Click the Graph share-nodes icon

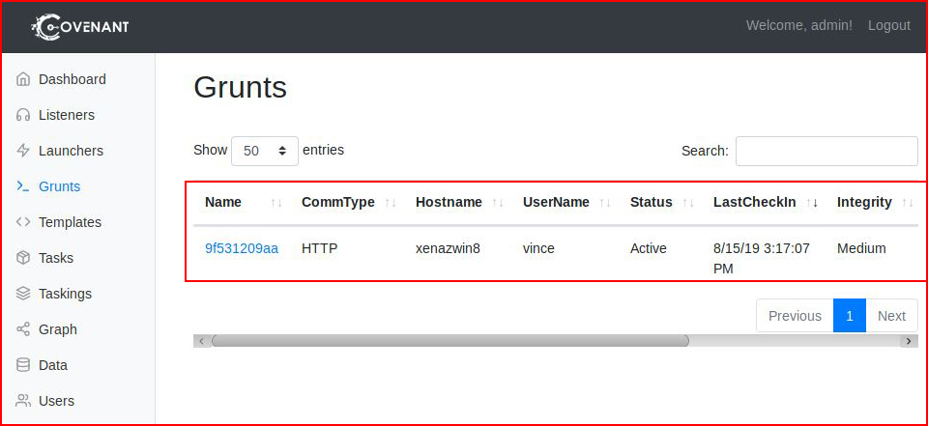23,329
